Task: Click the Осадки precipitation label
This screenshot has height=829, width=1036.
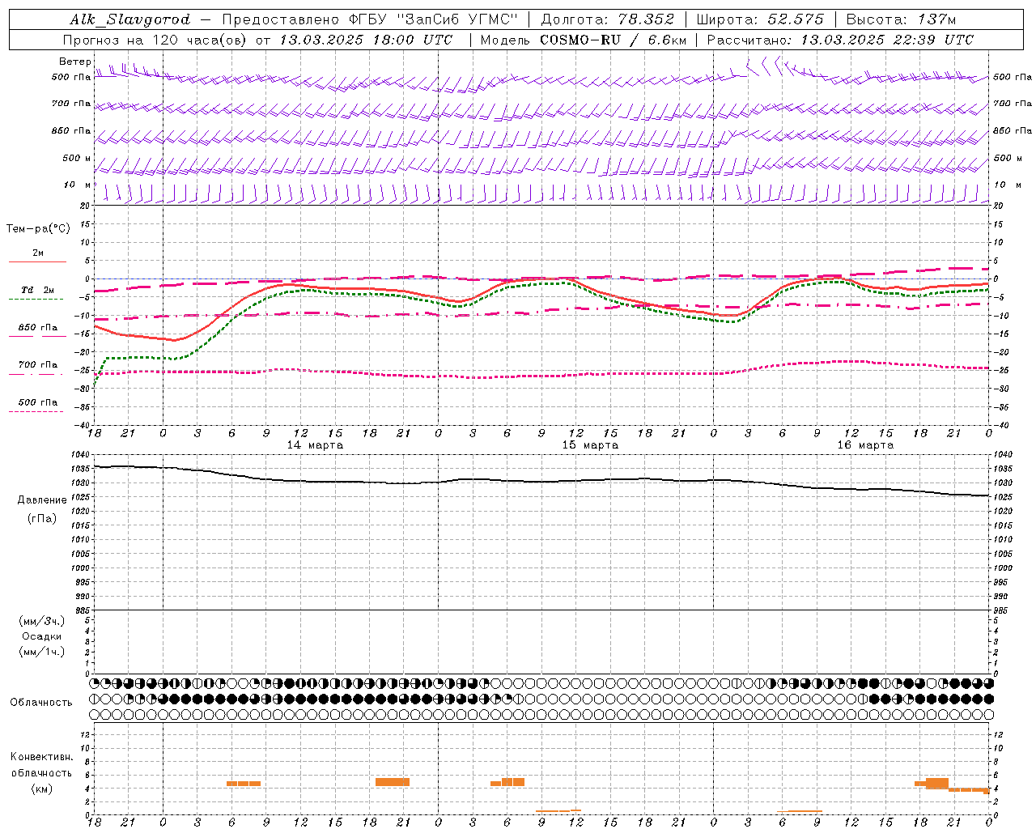Action: coord(42,636)
